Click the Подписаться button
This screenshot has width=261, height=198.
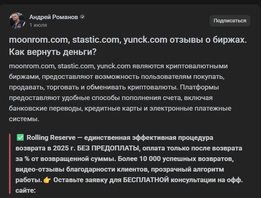pyautogui.click(x=230, y=21)
